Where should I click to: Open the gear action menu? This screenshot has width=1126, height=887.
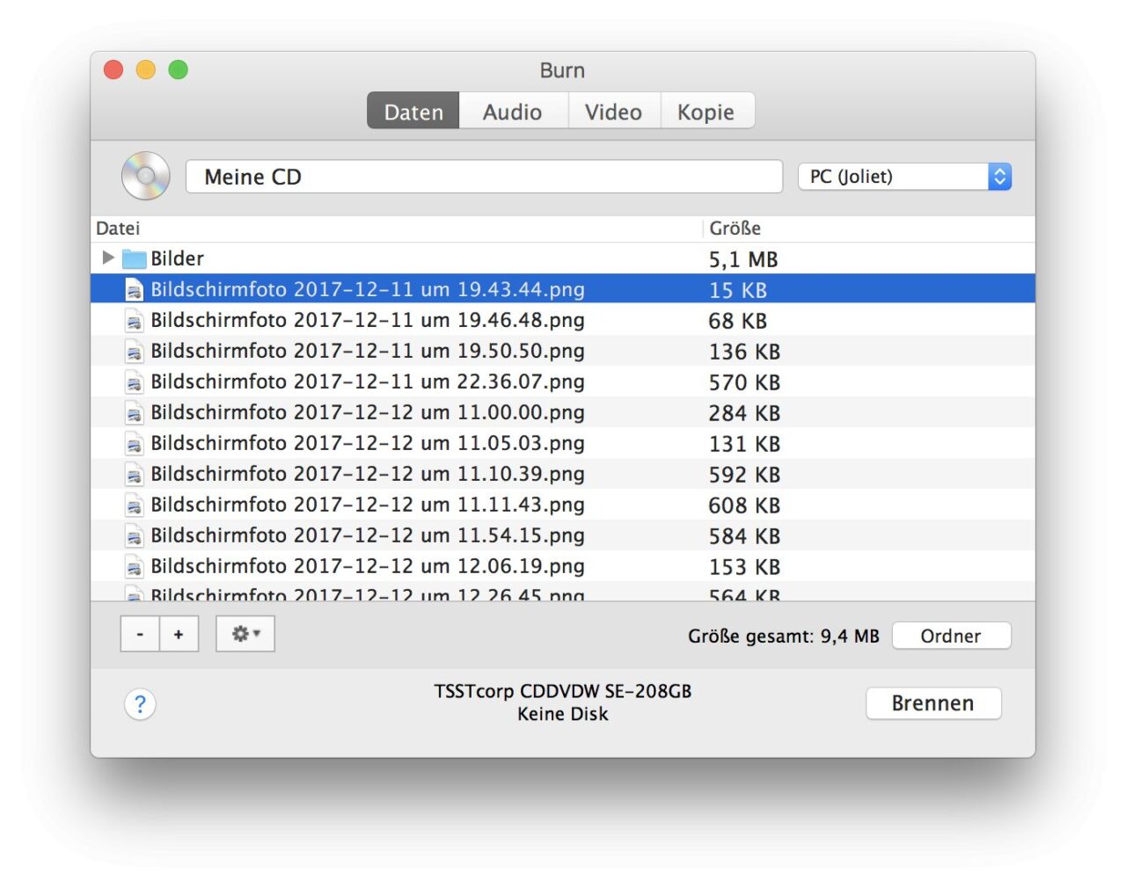pyautogui.click(x=245, y=634)
